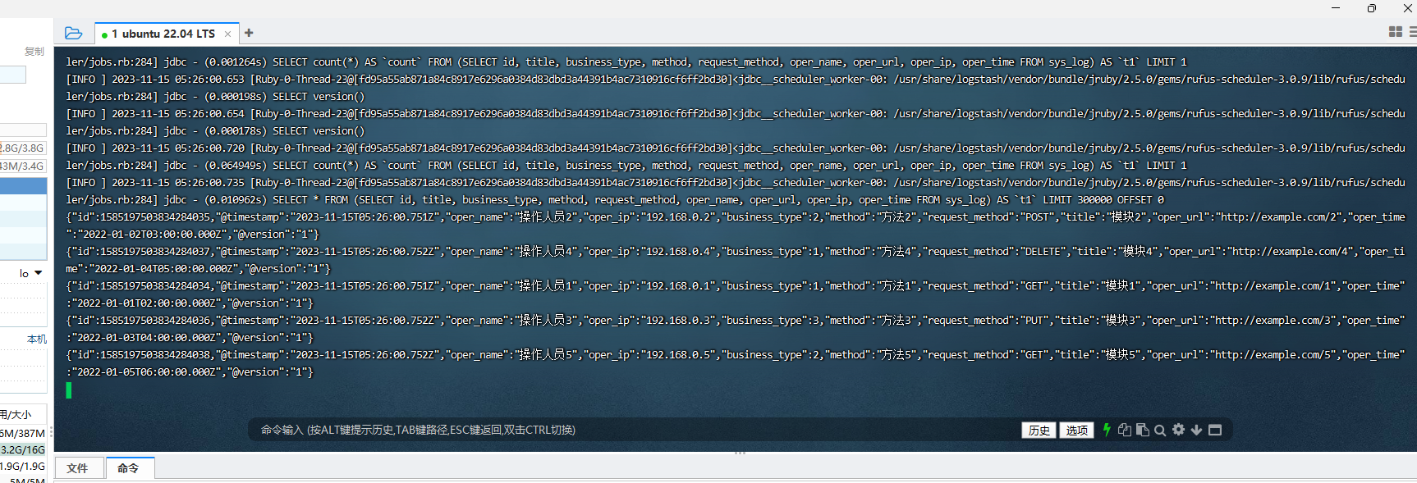The width and height of the screenshot is (1417, 483).
Task: Open the 历史 command history button
Action: 1039,430
